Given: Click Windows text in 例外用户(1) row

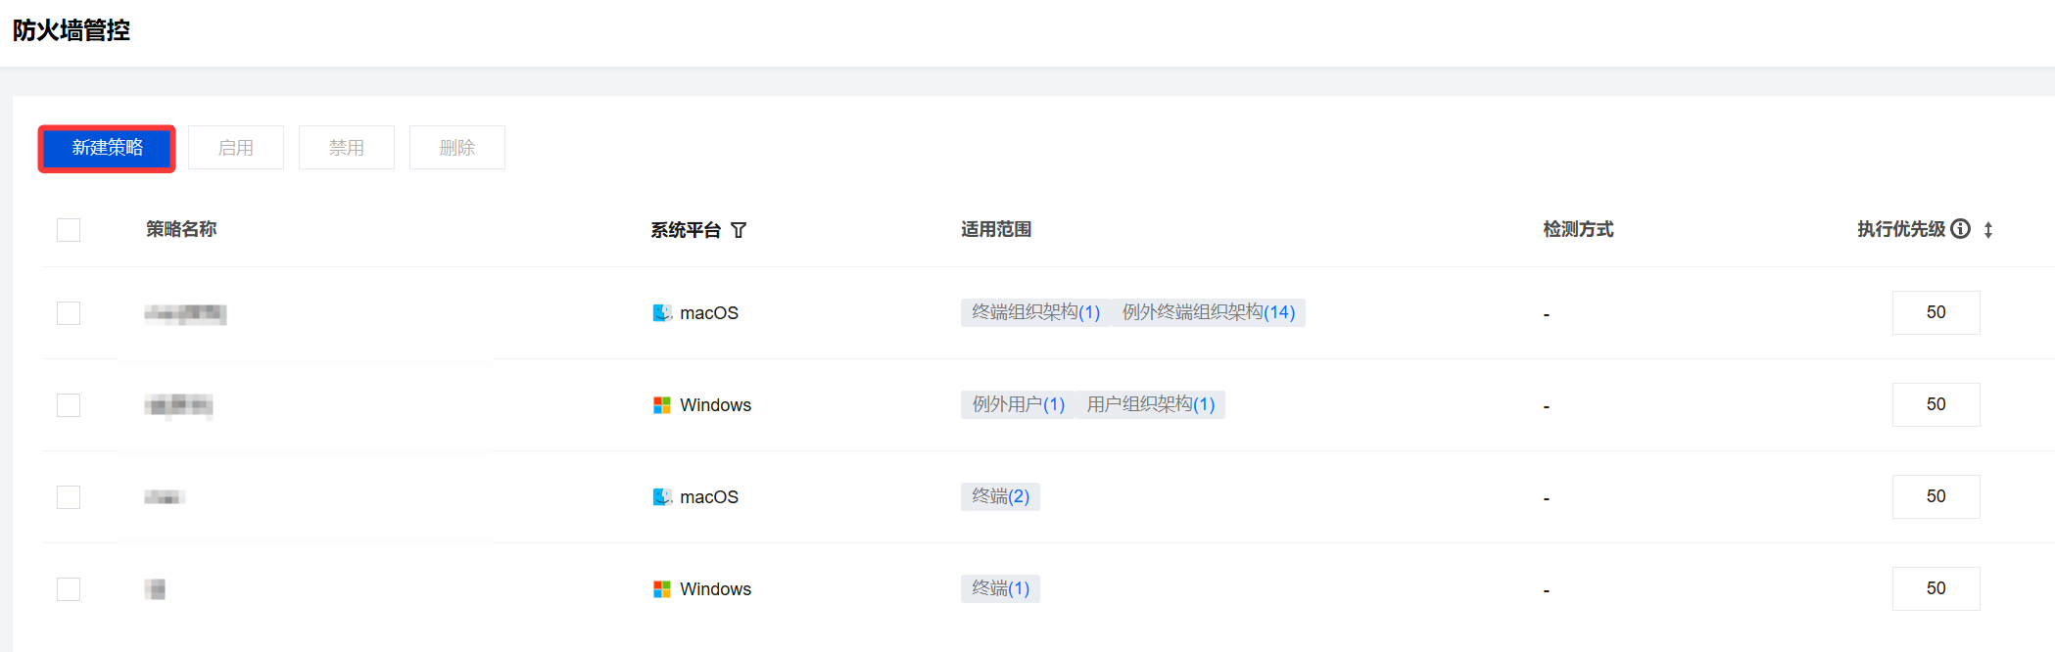Looking at the screenshot, I should pyautogui.click(x=716, y=405).
